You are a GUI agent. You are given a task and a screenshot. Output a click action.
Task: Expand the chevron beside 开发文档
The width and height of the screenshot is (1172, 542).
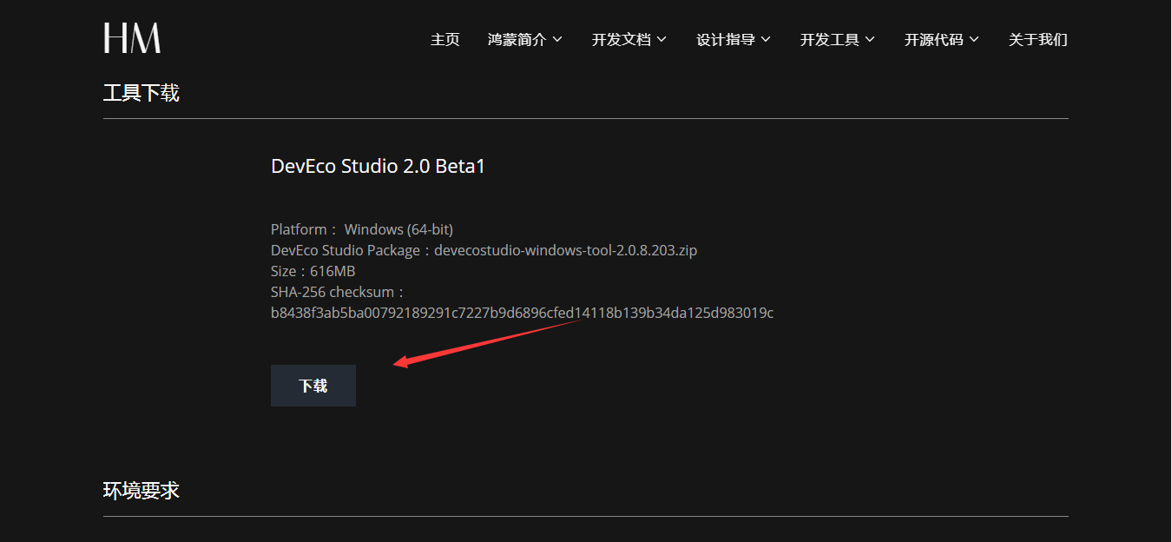pos(662,40)
